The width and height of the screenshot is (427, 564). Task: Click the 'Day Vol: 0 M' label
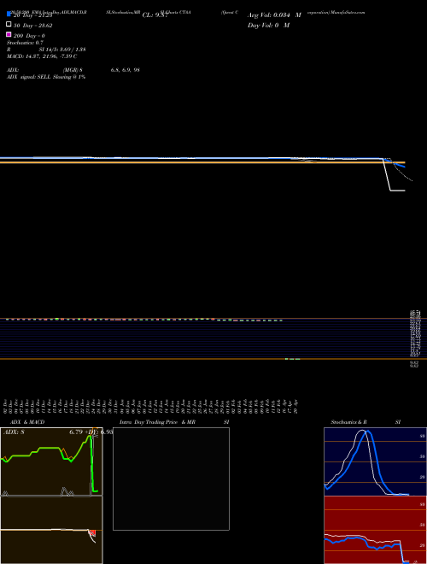tap(268, 25)
